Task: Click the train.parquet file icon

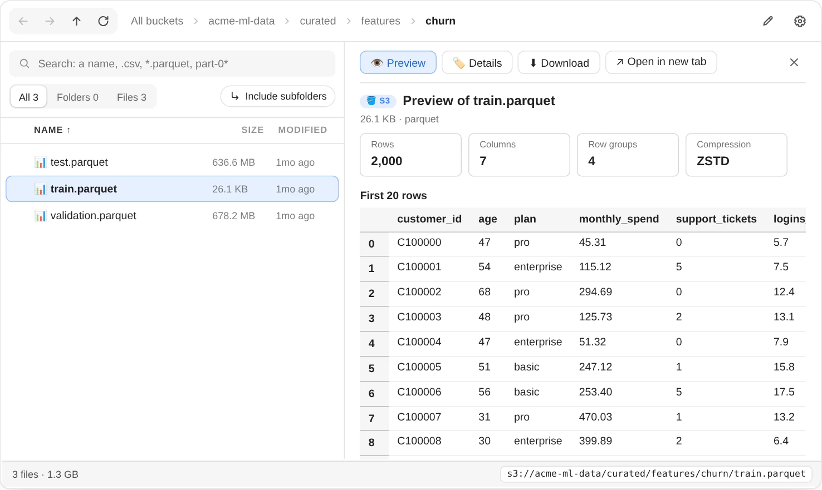Action: (41, 189)
